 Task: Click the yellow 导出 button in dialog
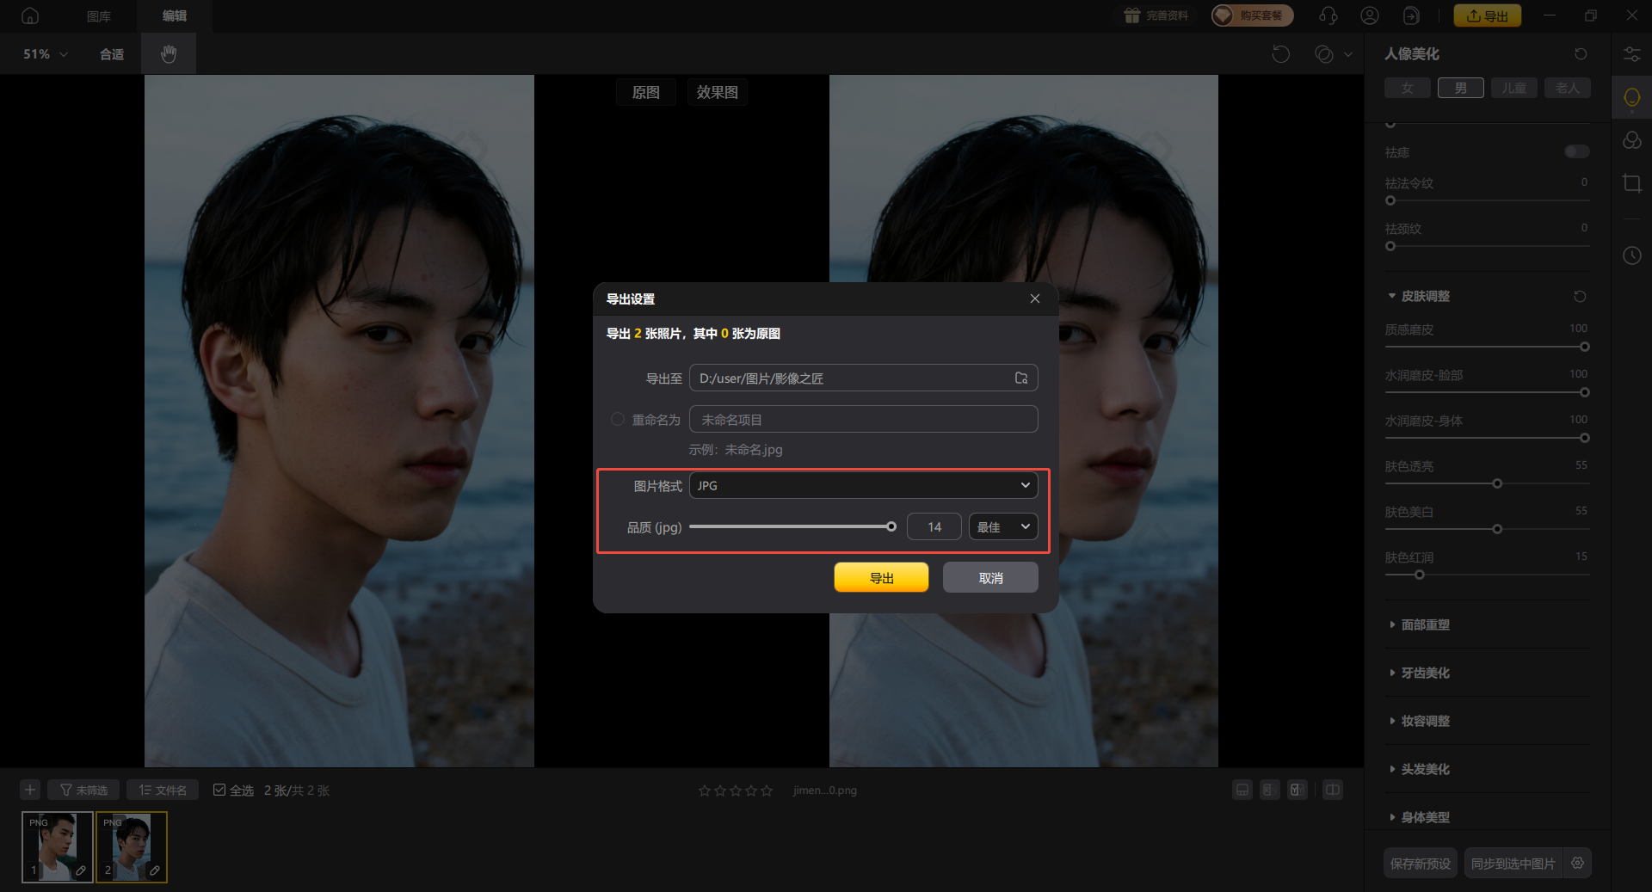pos(881,578)
